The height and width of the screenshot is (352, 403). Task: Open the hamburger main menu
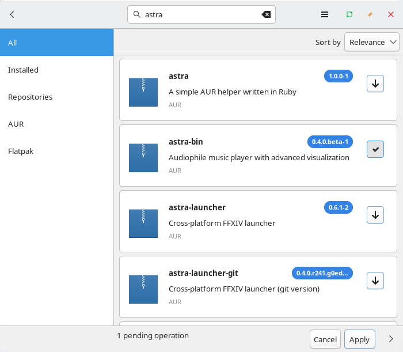(325, 14)
